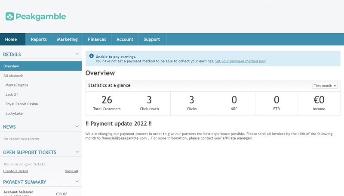Collapse the PAYMENT SUMMARY chevron
Viewport: 344px width, 196px height.
[x=77, y=181]
